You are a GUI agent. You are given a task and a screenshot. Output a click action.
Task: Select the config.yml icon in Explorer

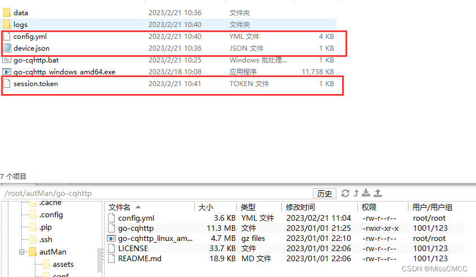click(7, 36)
